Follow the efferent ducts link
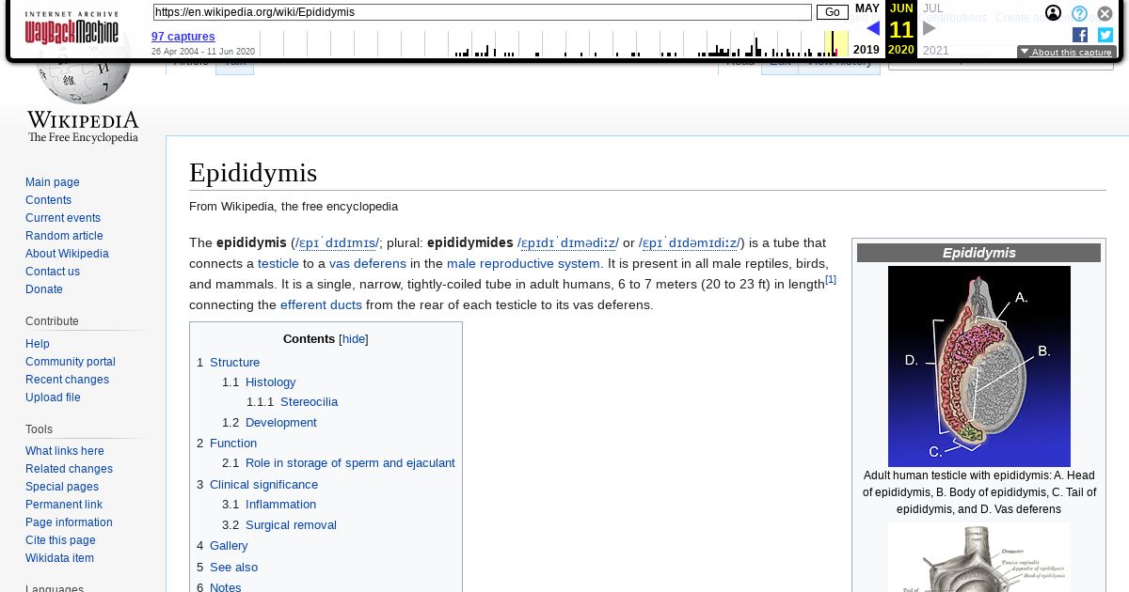Screen dimensions: 1129x592 [x=321, y=305]
